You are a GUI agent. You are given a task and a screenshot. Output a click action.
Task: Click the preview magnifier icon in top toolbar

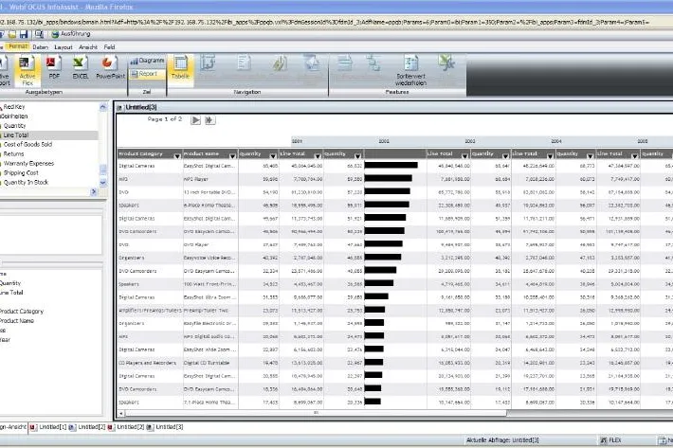point(39,34)
